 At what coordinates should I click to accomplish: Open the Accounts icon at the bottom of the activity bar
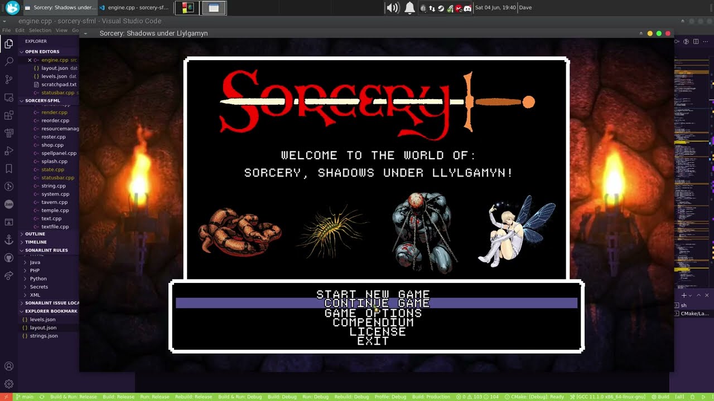click(9, 366)
